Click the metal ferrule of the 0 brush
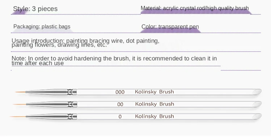 click(51, 117)
